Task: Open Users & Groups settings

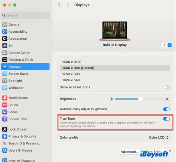Action: [x=25, y=150]
